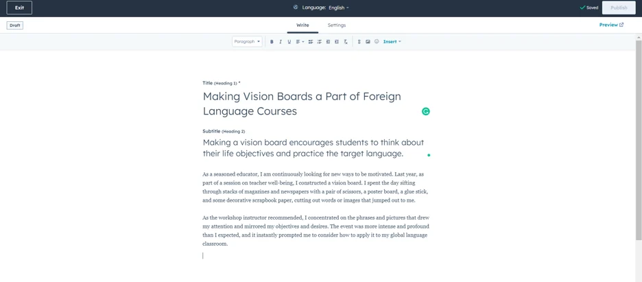Click the Publish button
Screen dimensions: 642x282
point(619,8)
